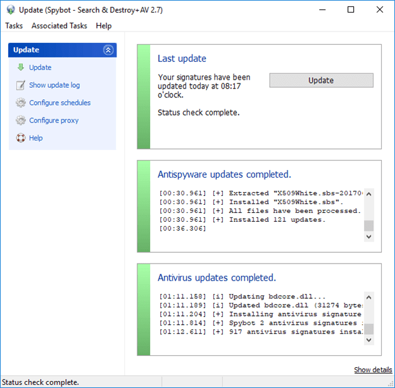Viewport: 395px width, 388px height.
Task: Click the 'Antivirus updates completed.' heading
Action: click(x=216, y=277)
